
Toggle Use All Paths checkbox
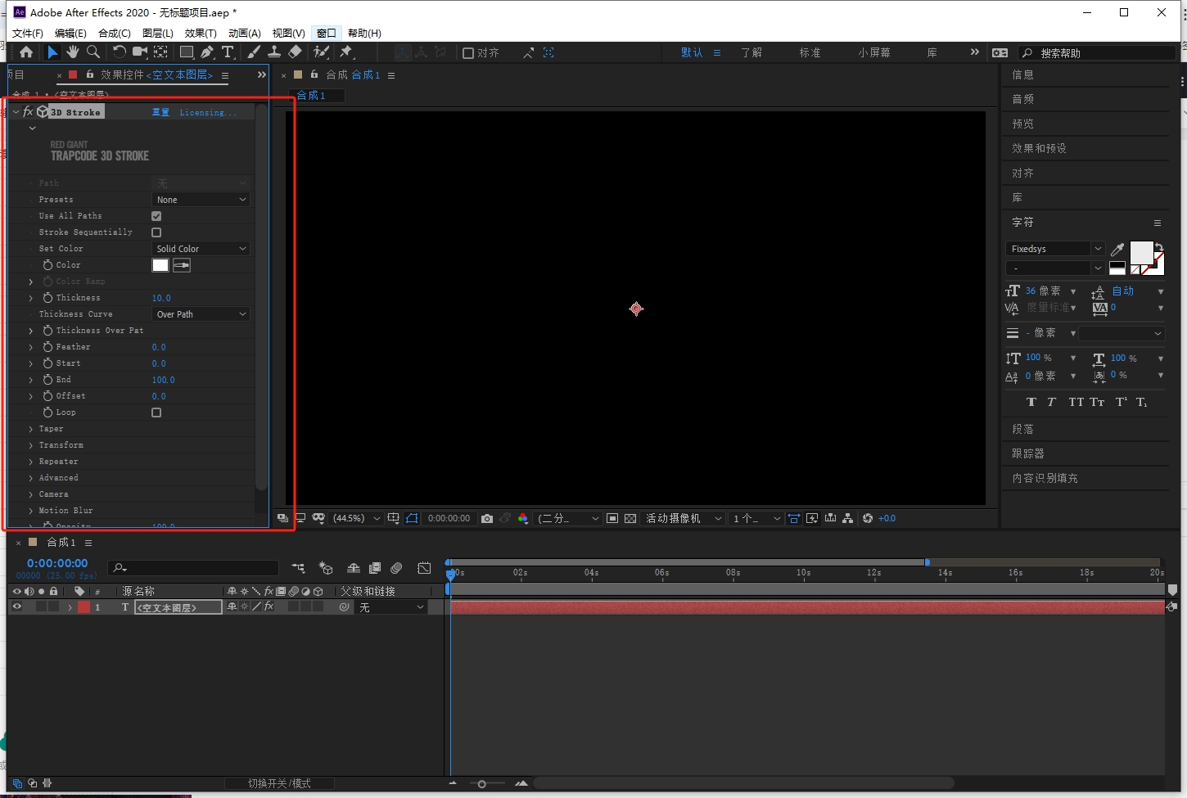pyautogui.click(x=156, y=216)
